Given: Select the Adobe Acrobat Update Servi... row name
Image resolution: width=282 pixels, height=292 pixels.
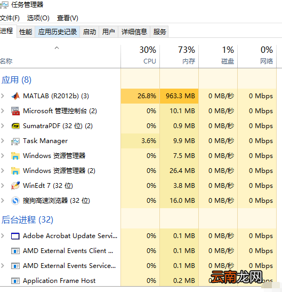Looking at the screenshot, I should (70, 236).
